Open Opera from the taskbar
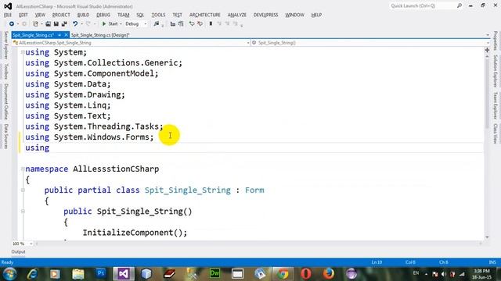The image size is (501, 281). (306, 274)
